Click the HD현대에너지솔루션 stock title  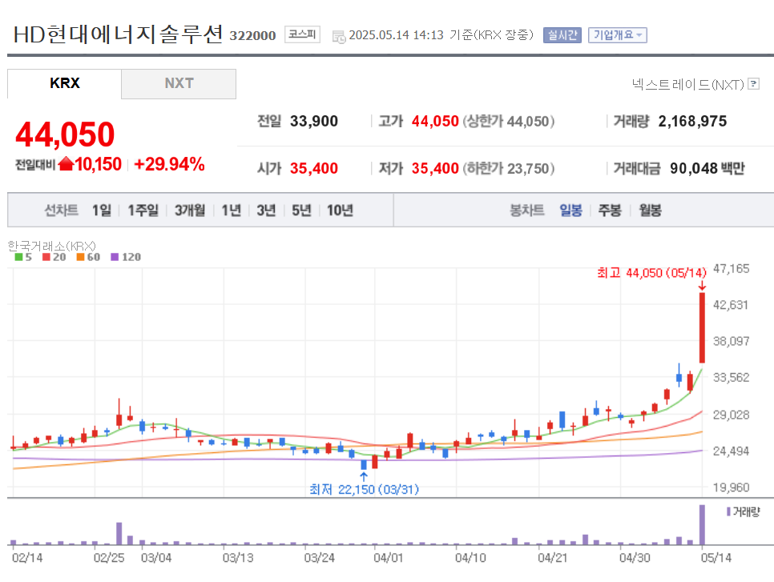click(118, 34)
